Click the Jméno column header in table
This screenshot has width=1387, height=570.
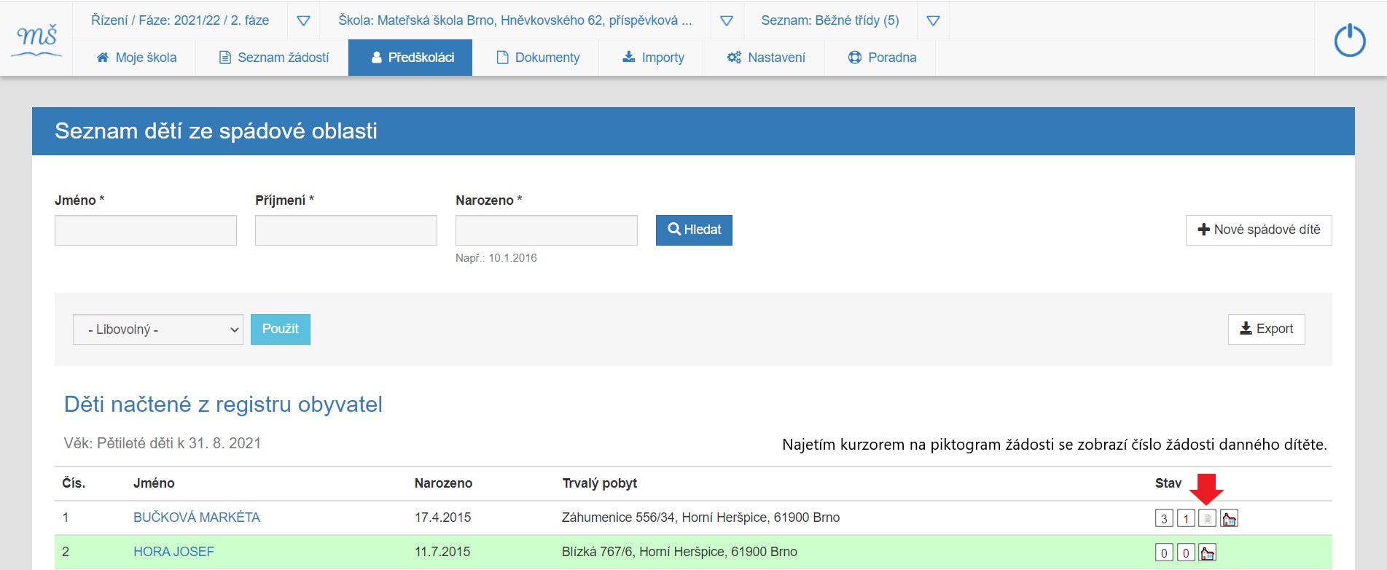point(154,483)
